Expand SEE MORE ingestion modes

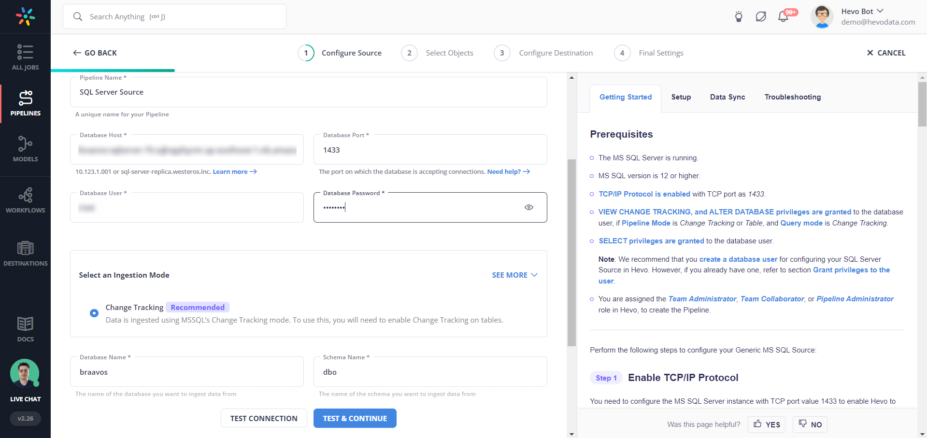pos(514,275)
